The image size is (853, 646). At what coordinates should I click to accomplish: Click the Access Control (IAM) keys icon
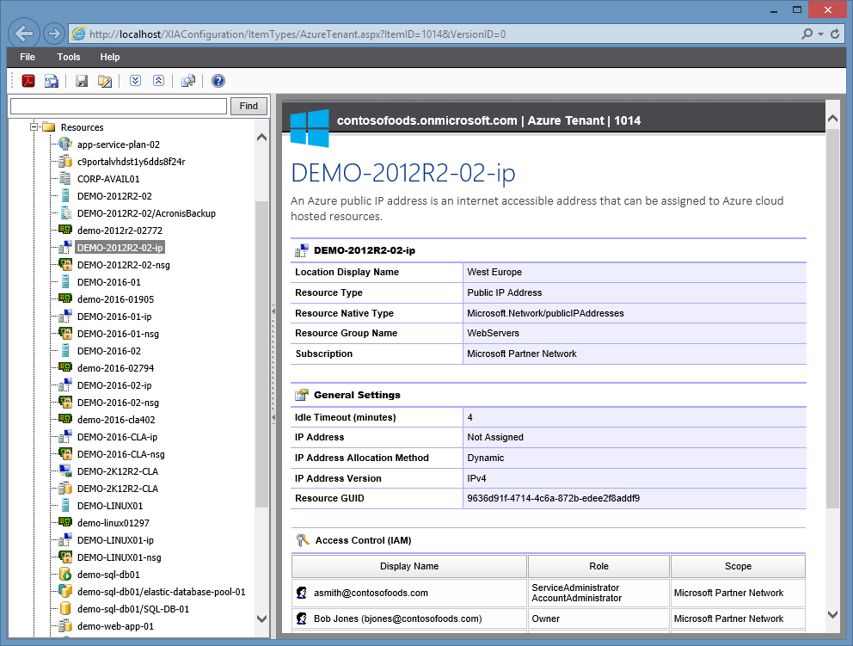(x=303, y=540)
